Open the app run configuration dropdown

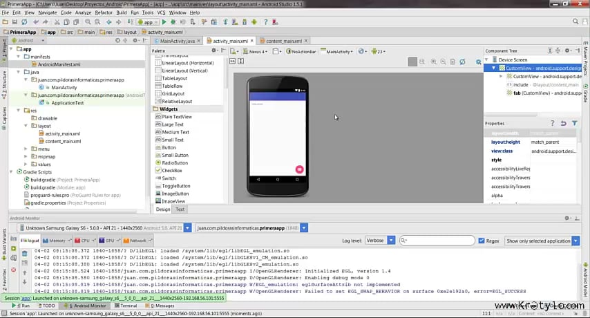(148, 22)
